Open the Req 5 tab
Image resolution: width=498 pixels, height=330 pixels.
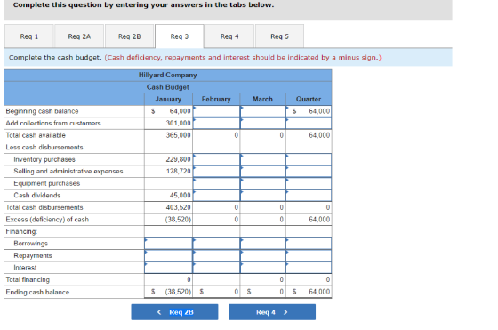(279, 36)
